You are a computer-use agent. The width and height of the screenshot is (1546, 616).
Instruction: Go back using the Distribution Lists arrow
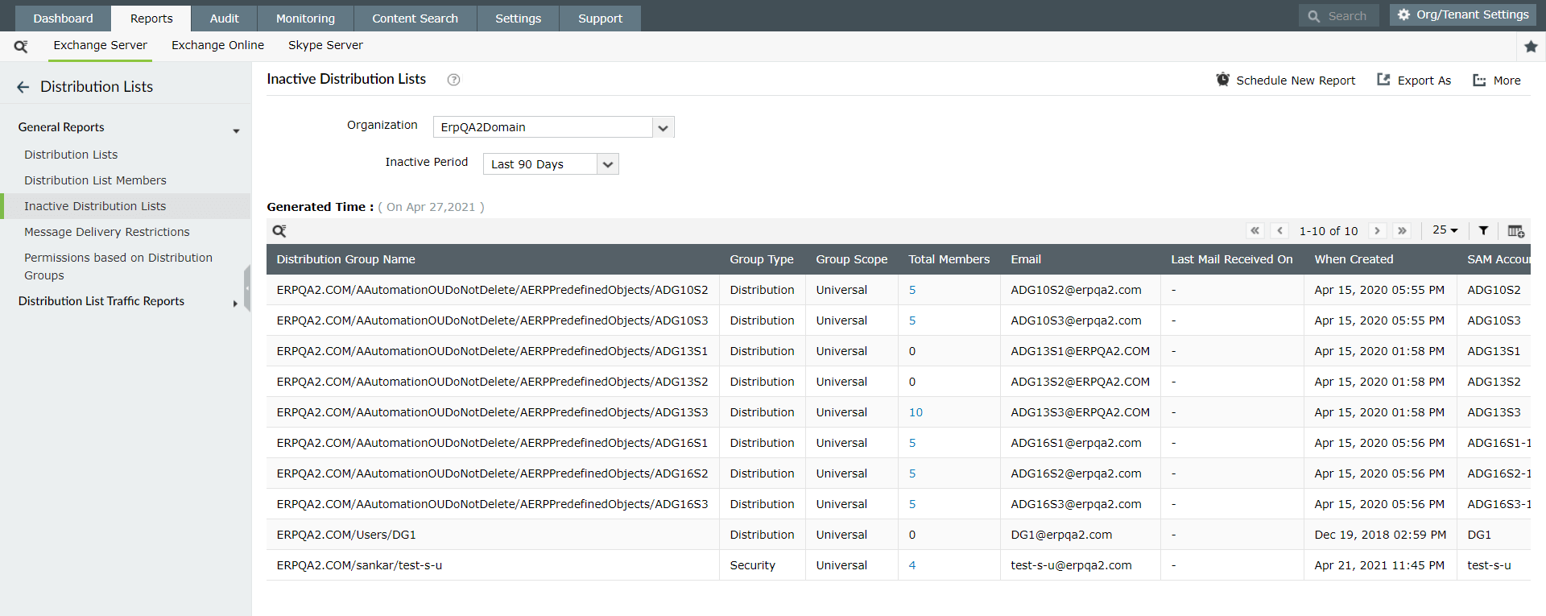coord(23,87)
